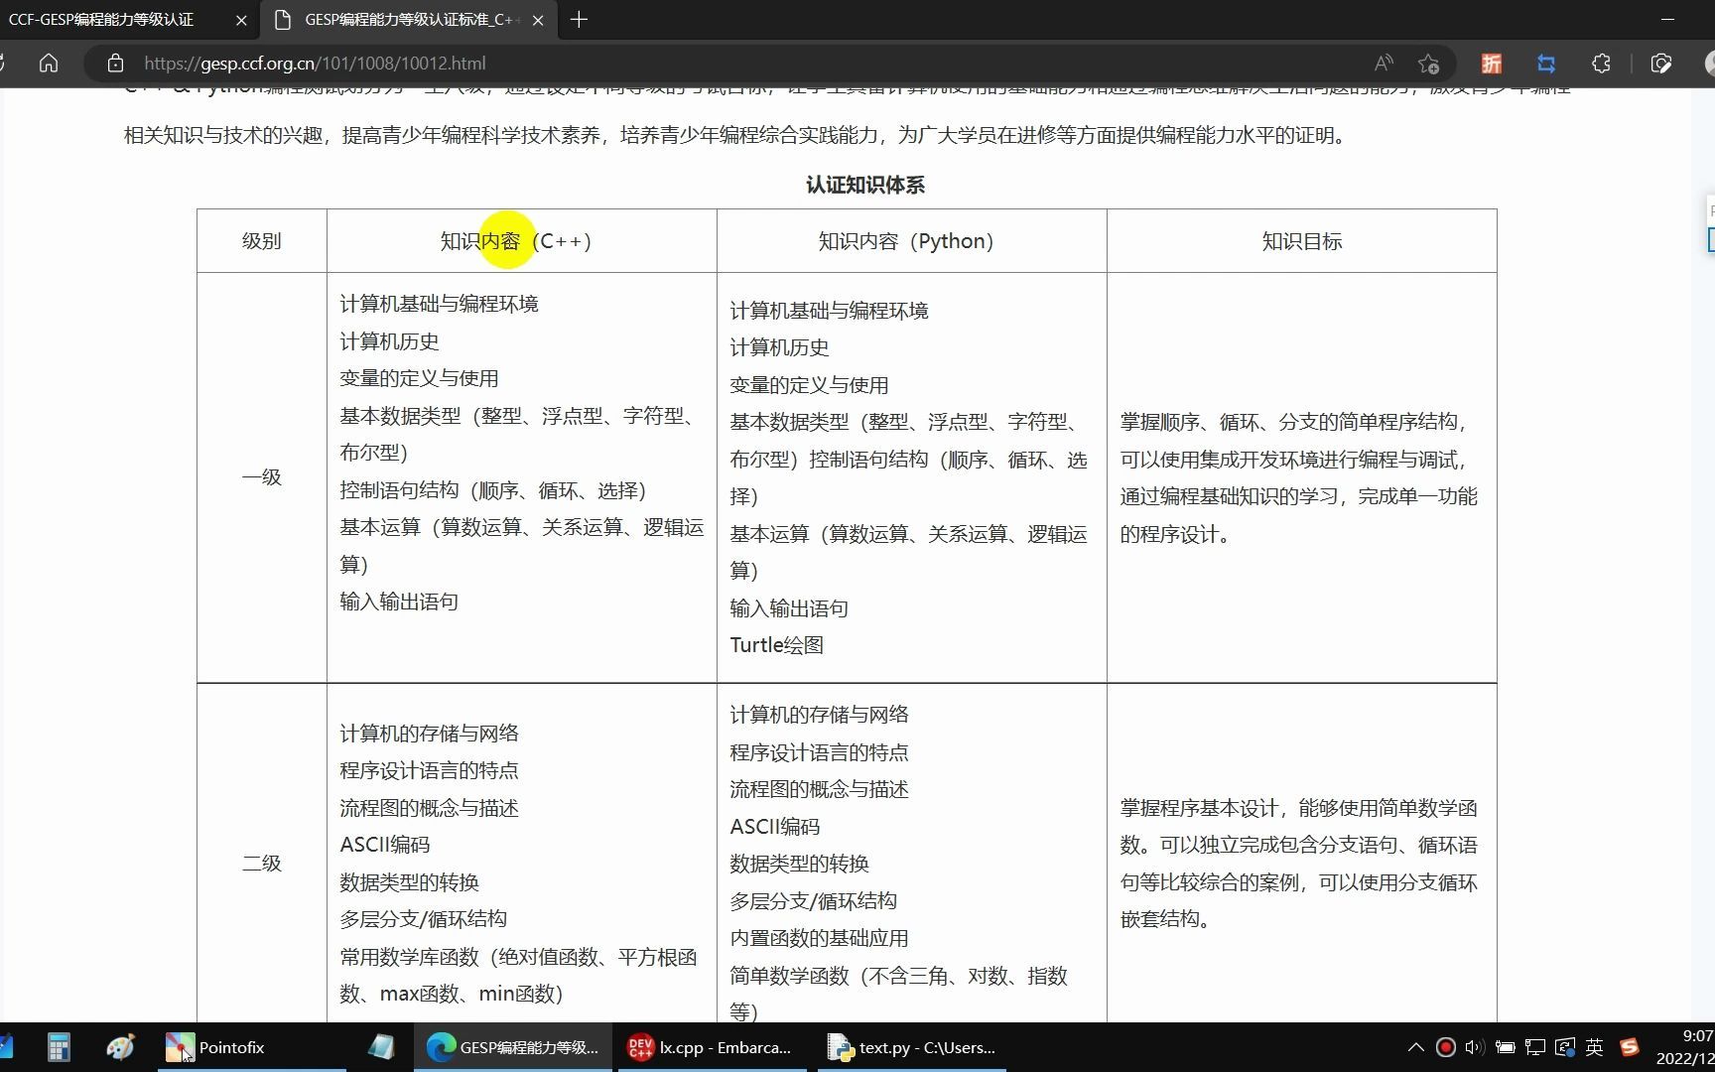Screen dimensions: 1715x1072
Task: Click the blue sync arrows extension icon
Action: pyautogui.click(x=1545, y=64)
